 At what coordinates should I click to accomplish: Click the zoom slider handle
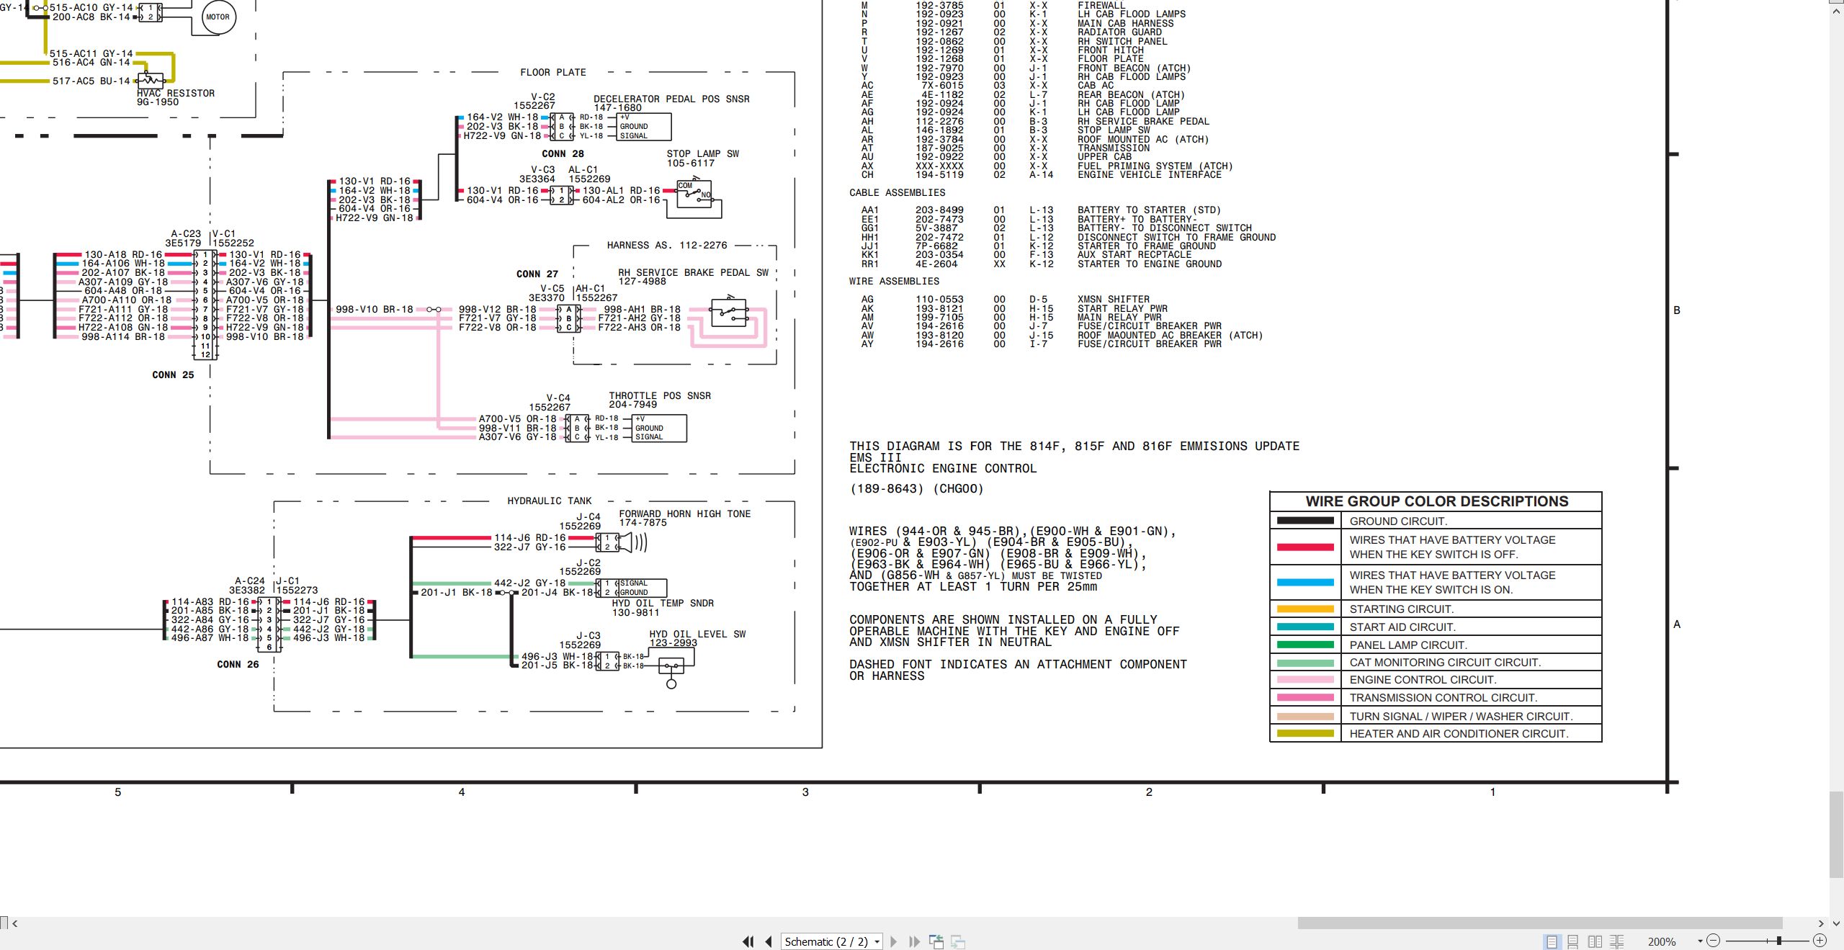pos(1778,941)
